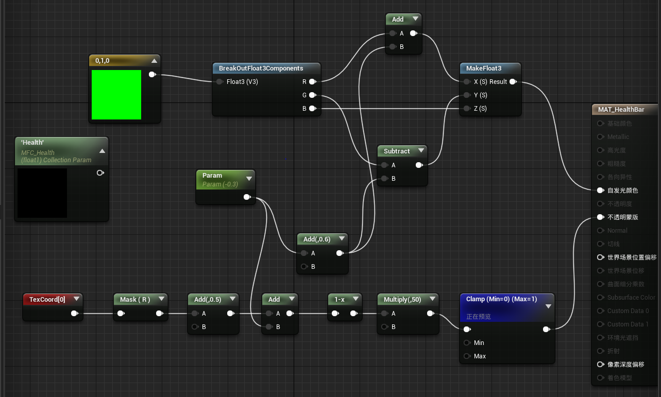Expand the Subtract node dropdown arrow
661x397 pixels.
(421, 151)
